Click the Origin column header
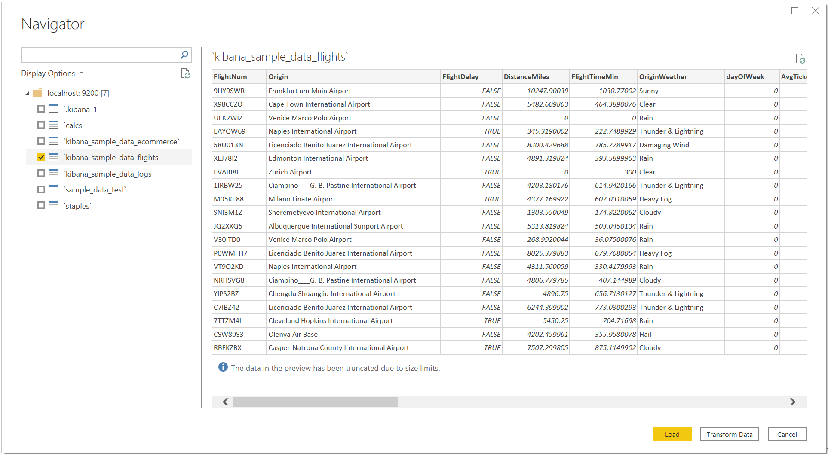Screen dimensions: 828x454 pos(353,76)
